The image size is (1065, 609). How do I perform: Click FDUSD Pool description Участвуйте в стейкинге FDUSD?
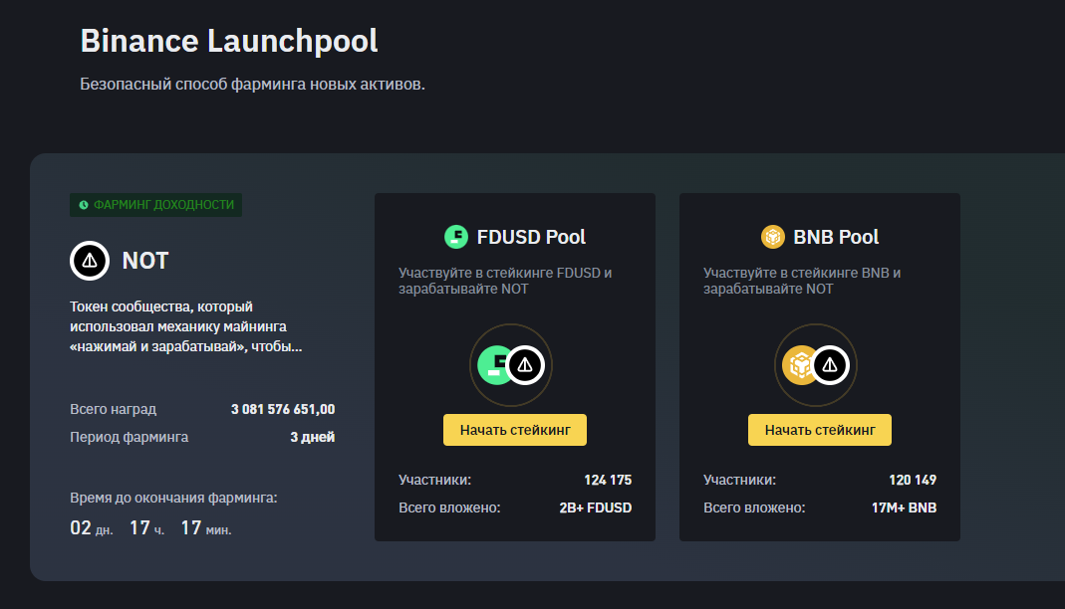point(505,281)
